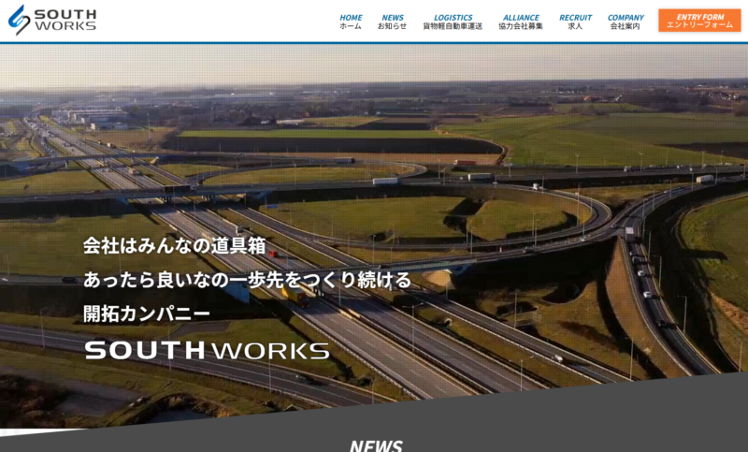Open the RECRUIT 求人 menu item
Viewport: 748px width, 452px height.
point(575,22)
